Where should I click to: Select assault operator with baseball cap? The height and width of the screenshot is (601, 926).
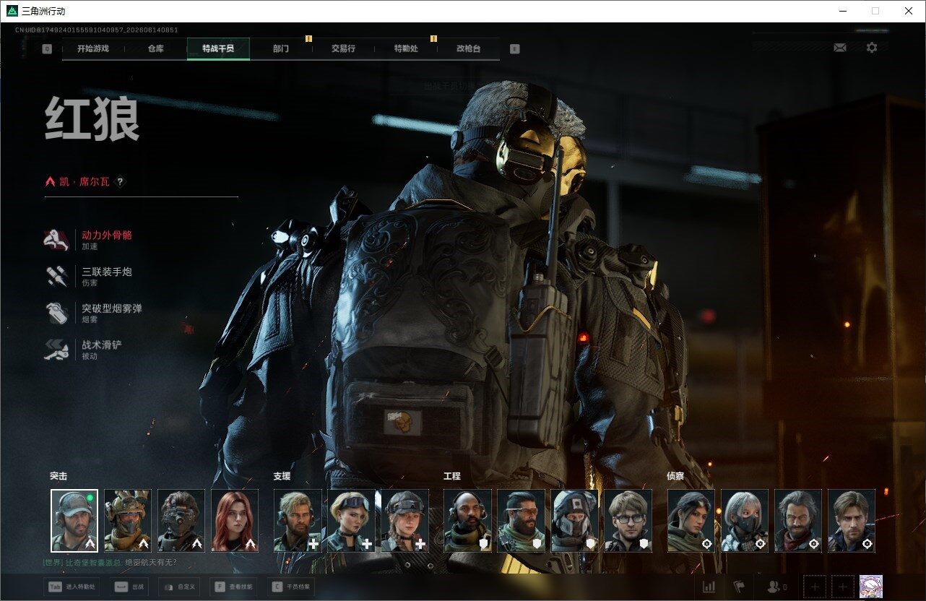(x=74, y=521)
